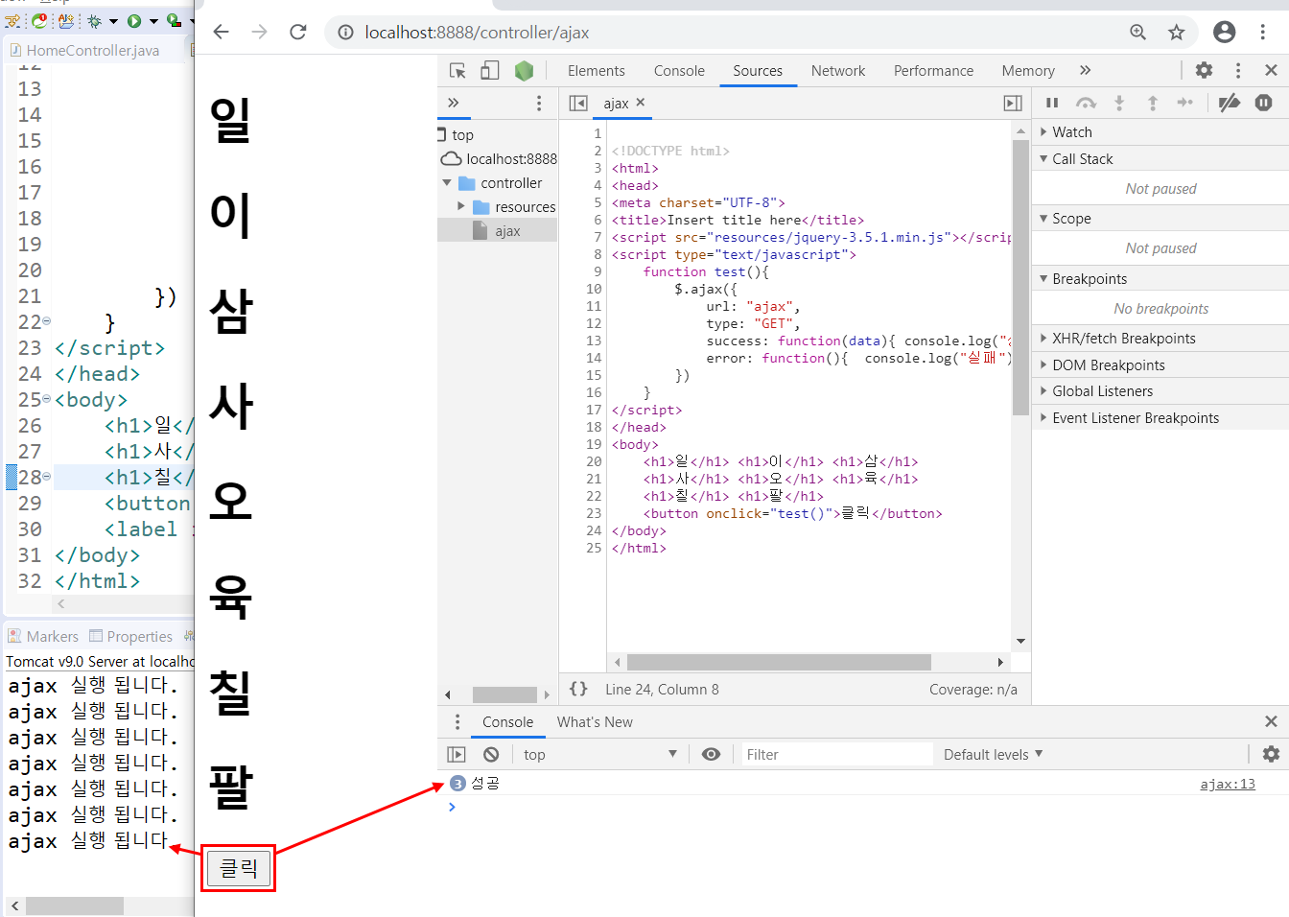Open the Memory tab
This screenshot has width=1289, height=917.
(1028, 71)
